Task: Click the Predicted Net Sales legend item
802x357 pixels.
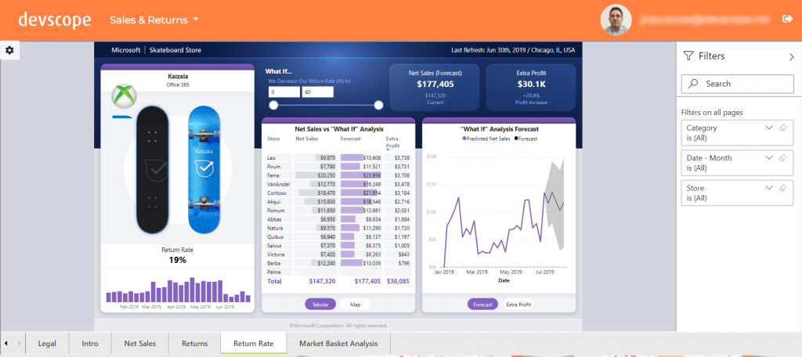Action: click(486, 139)
